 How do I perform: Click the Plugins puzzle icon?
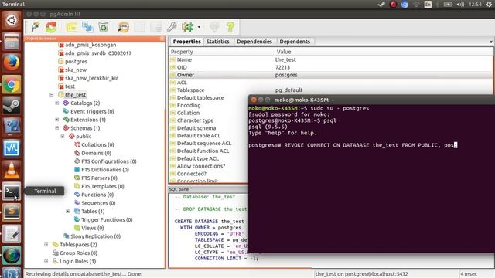tap(188, 27)
